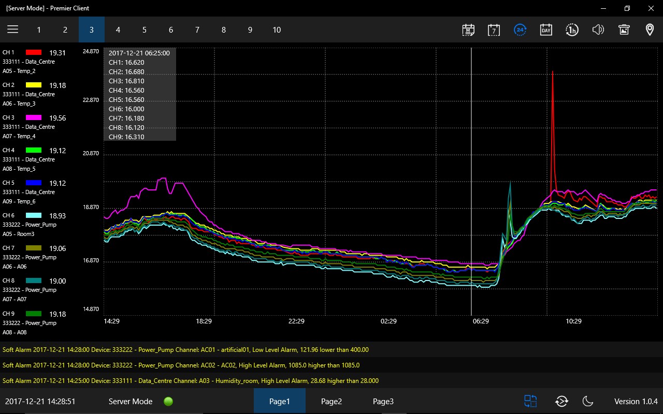
Task: Click the DAY calendar icon
Action: tap(546, 29)
